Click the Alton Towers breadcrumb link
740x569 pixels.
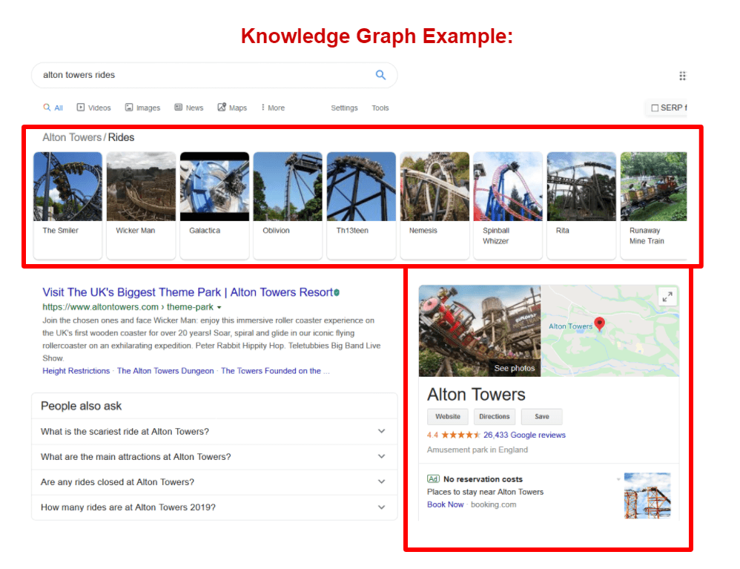72,137
